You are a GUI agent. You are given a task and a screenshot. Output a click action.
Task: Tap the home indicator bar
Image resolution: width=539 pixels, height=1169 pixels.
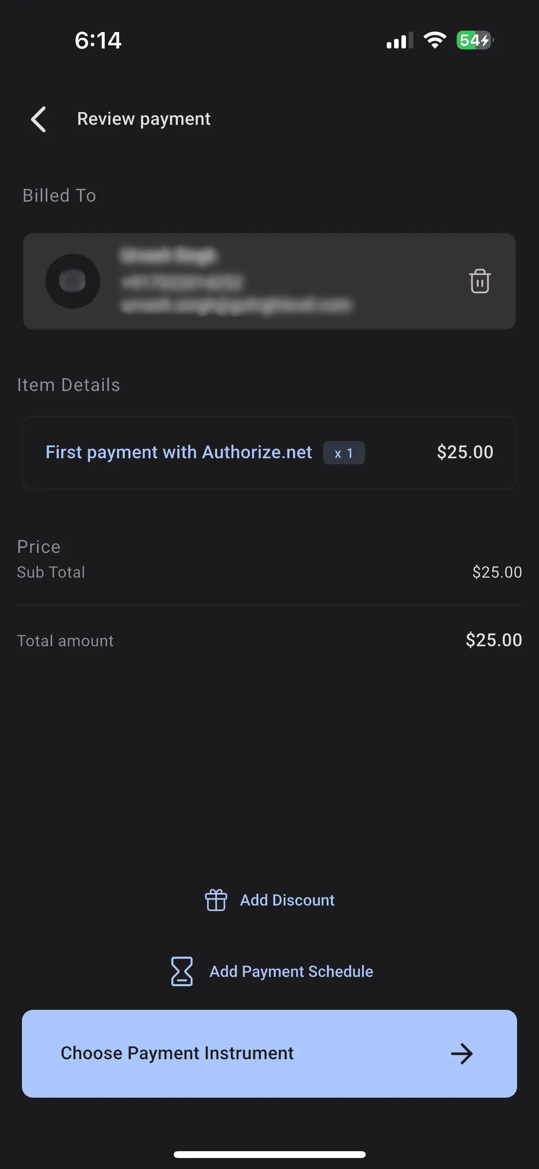pos(269,1154)
